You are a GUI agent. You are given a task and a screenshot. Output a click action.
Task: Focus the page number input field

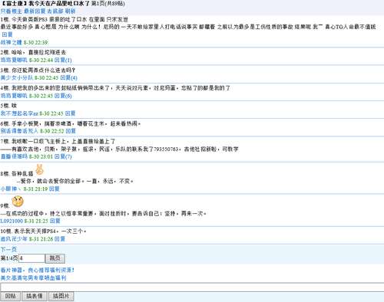31,258
